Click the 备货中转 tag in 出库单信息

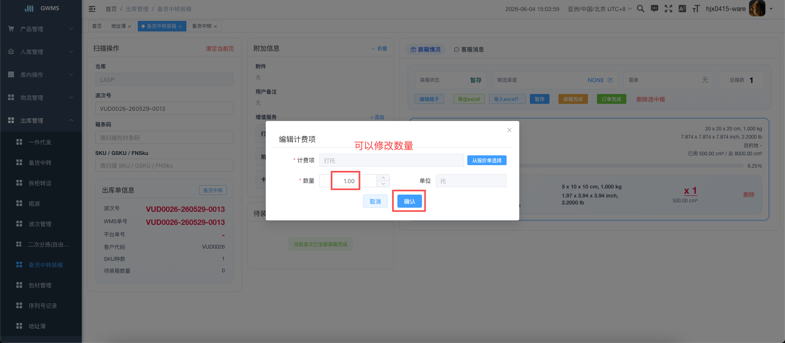[213, 190]
